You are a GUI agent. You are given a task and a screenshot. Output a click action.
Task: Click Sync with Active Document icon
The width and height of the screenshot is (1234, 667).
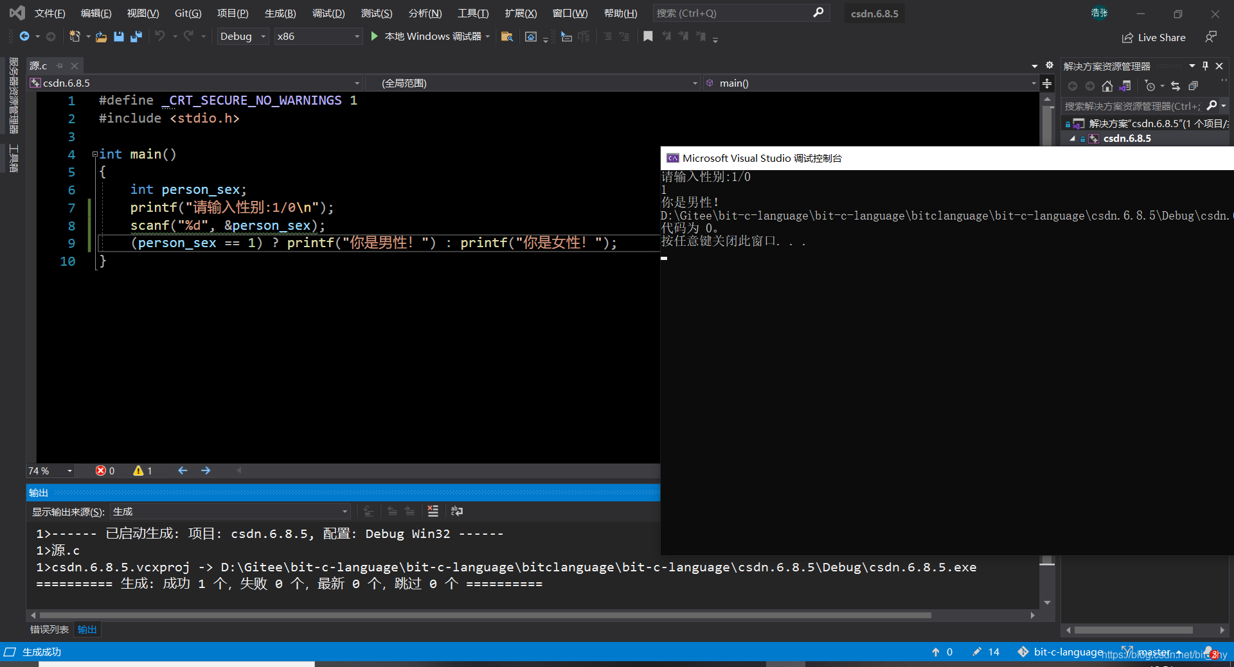coord(1176,86)
